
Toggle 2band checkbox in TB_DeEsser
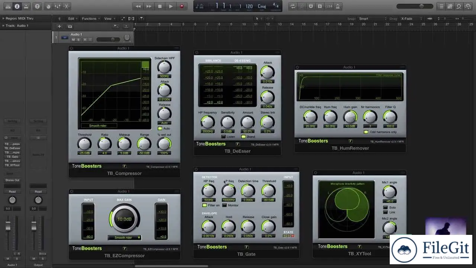click(244, 137)
